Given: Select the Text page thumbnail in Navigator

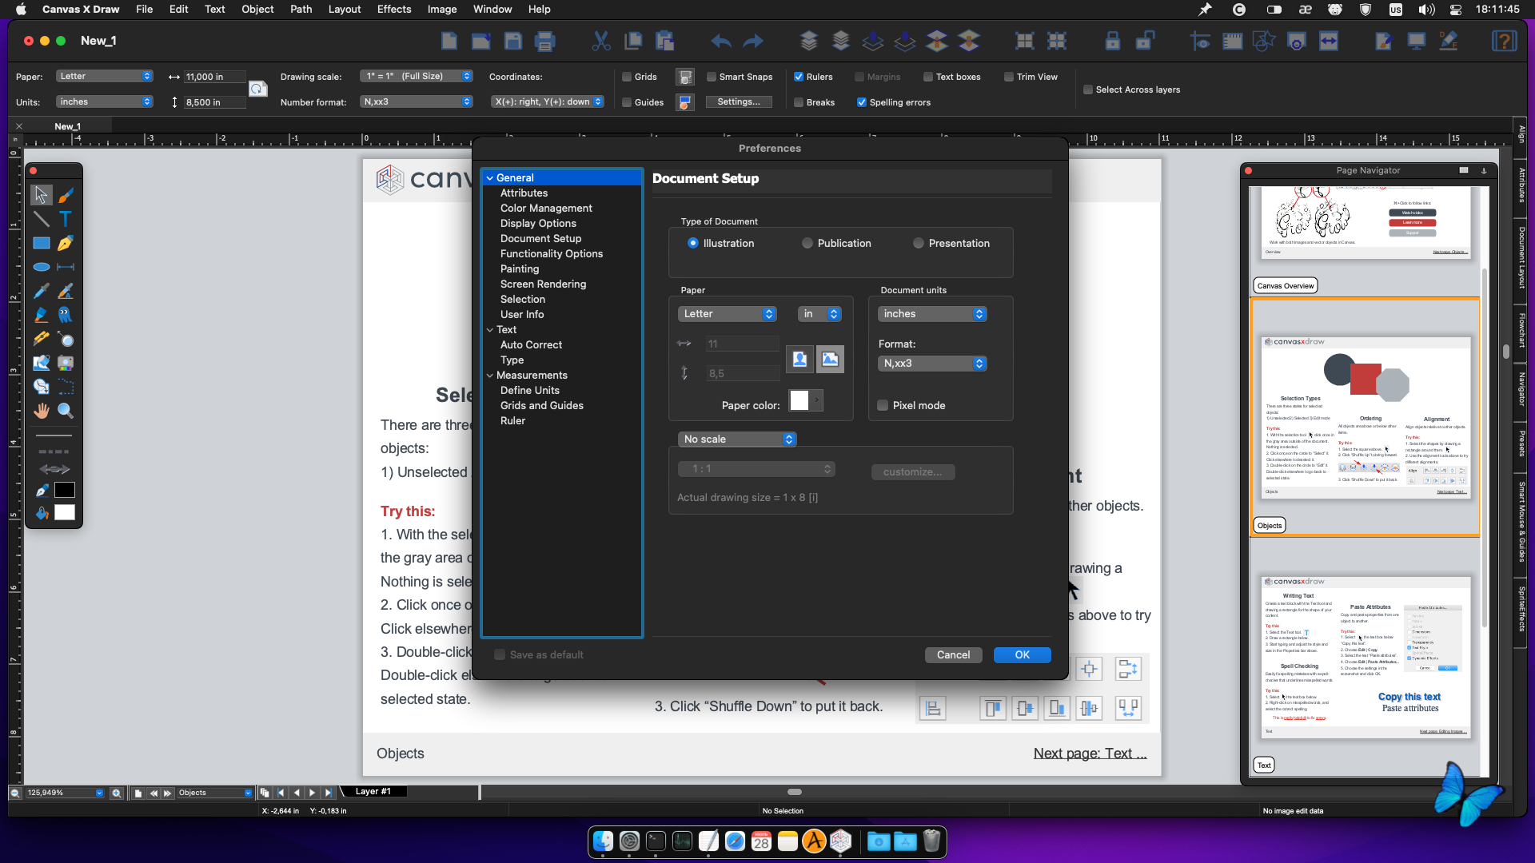Looking at the screenshot, I should click(1366, 655).
